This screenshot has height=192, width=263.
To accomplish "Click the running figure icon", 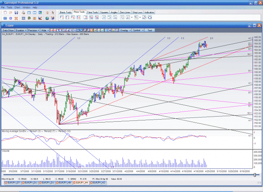I will [53, 13].
